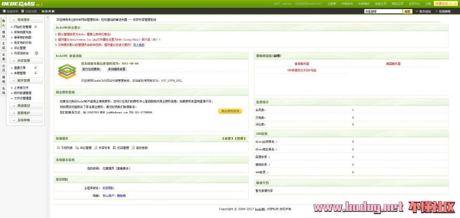
Task: Click the 内容发布 shortcut icon
Action: click(95, 147)
